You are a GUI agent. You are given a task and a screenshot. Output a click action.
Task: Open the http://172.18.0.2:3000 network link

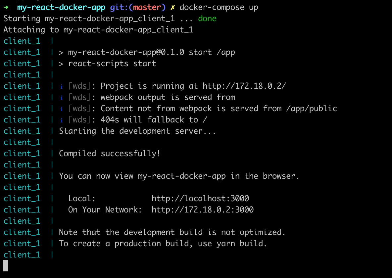tap(203, 210)
